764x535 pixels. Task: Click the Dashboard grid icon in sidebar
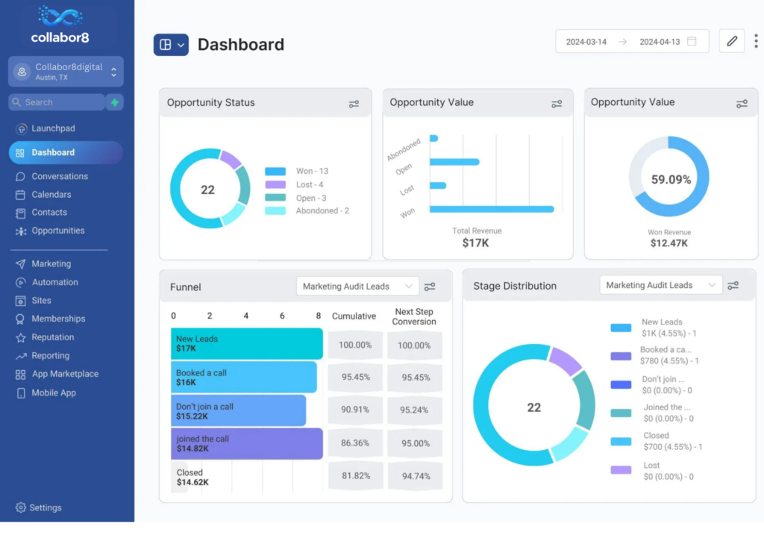pos(20,153)
